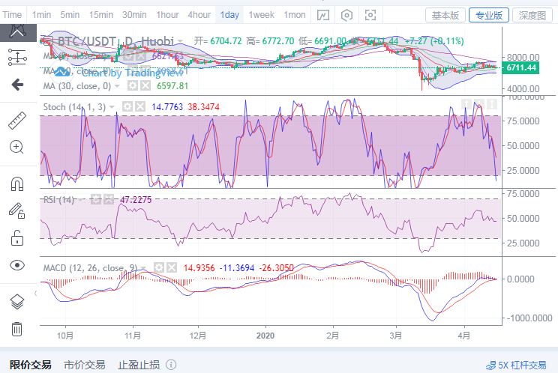Click the 2020 label on time axis
The height and width of the screenshot is (373, 558).
[265, 336]
